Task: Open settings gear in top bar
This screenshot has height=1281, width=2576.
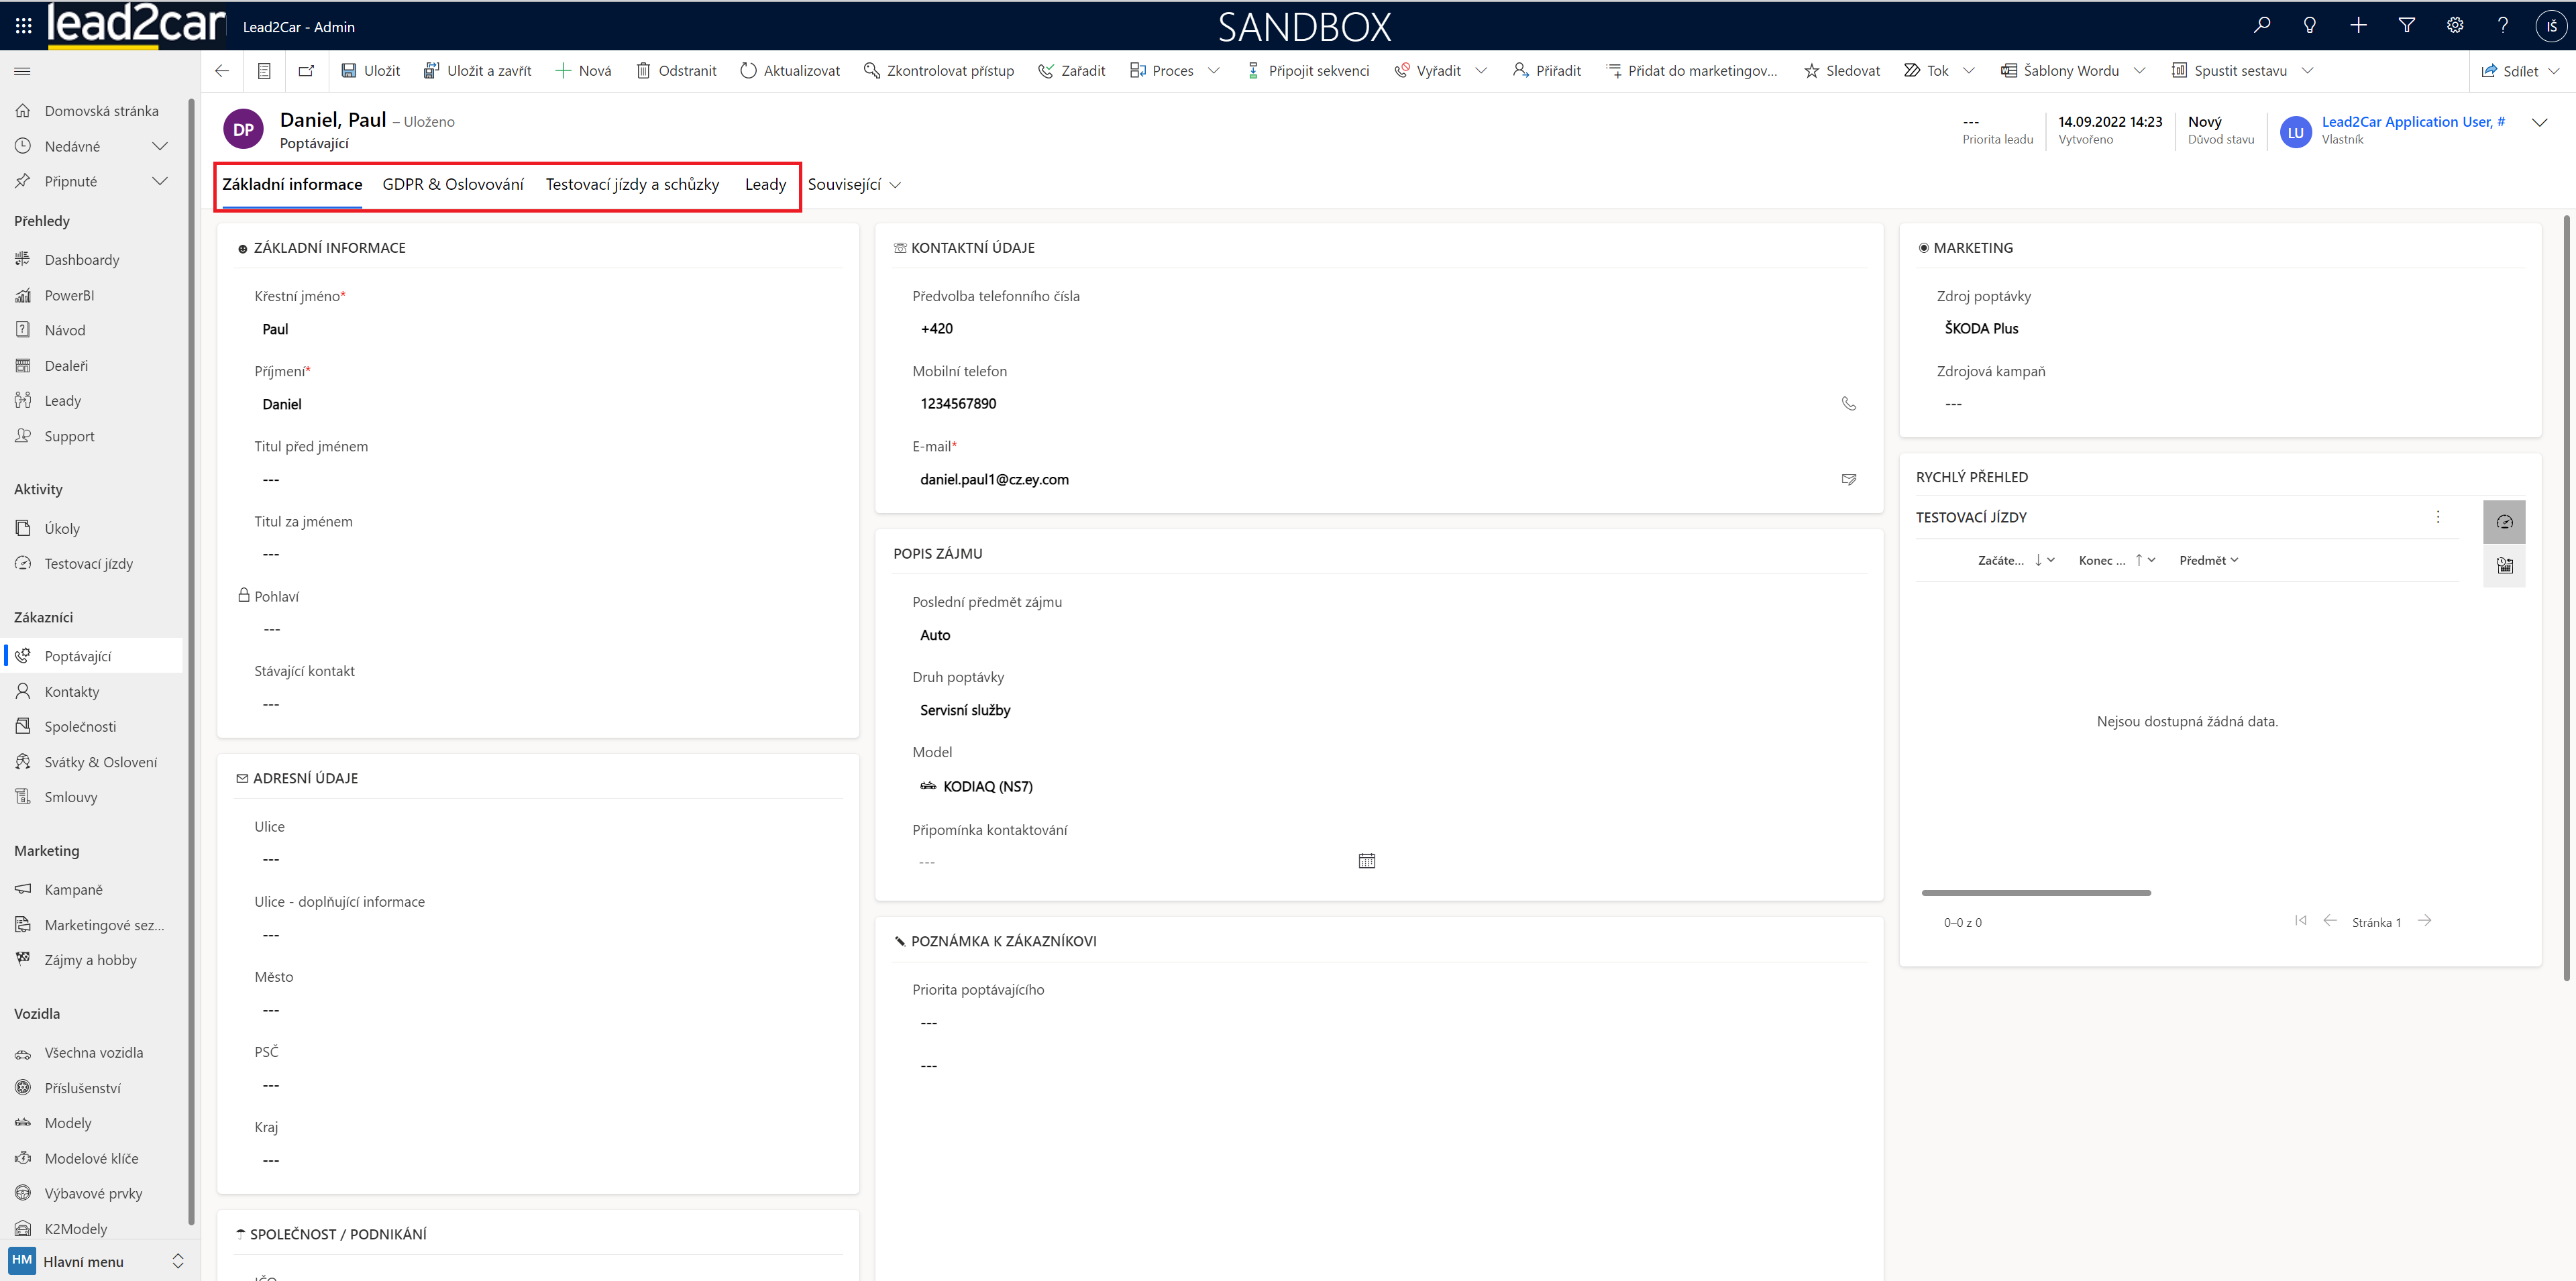Action: click(x=2454, y=26)
